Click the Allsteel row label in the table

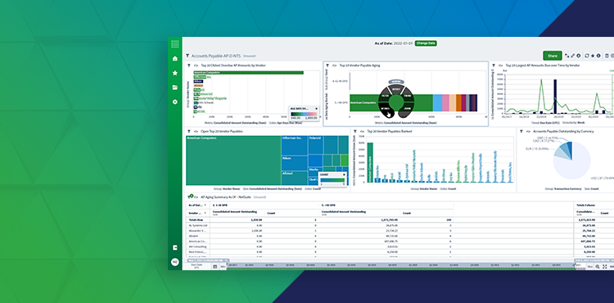pyautogui.click(x=193, y=236)
